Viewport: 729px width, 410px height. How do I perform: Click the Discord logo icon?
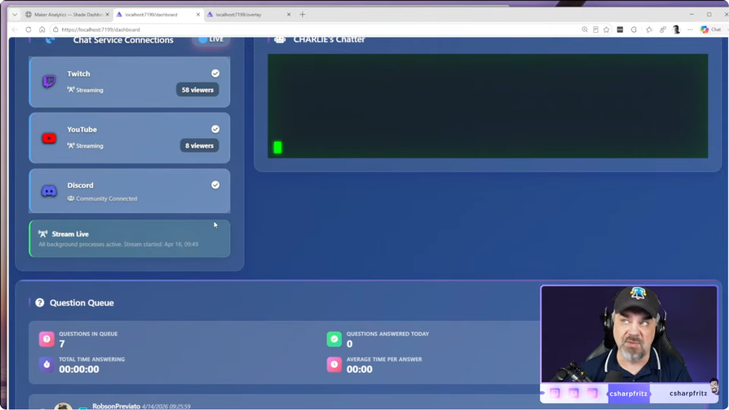tap(49, 191)
